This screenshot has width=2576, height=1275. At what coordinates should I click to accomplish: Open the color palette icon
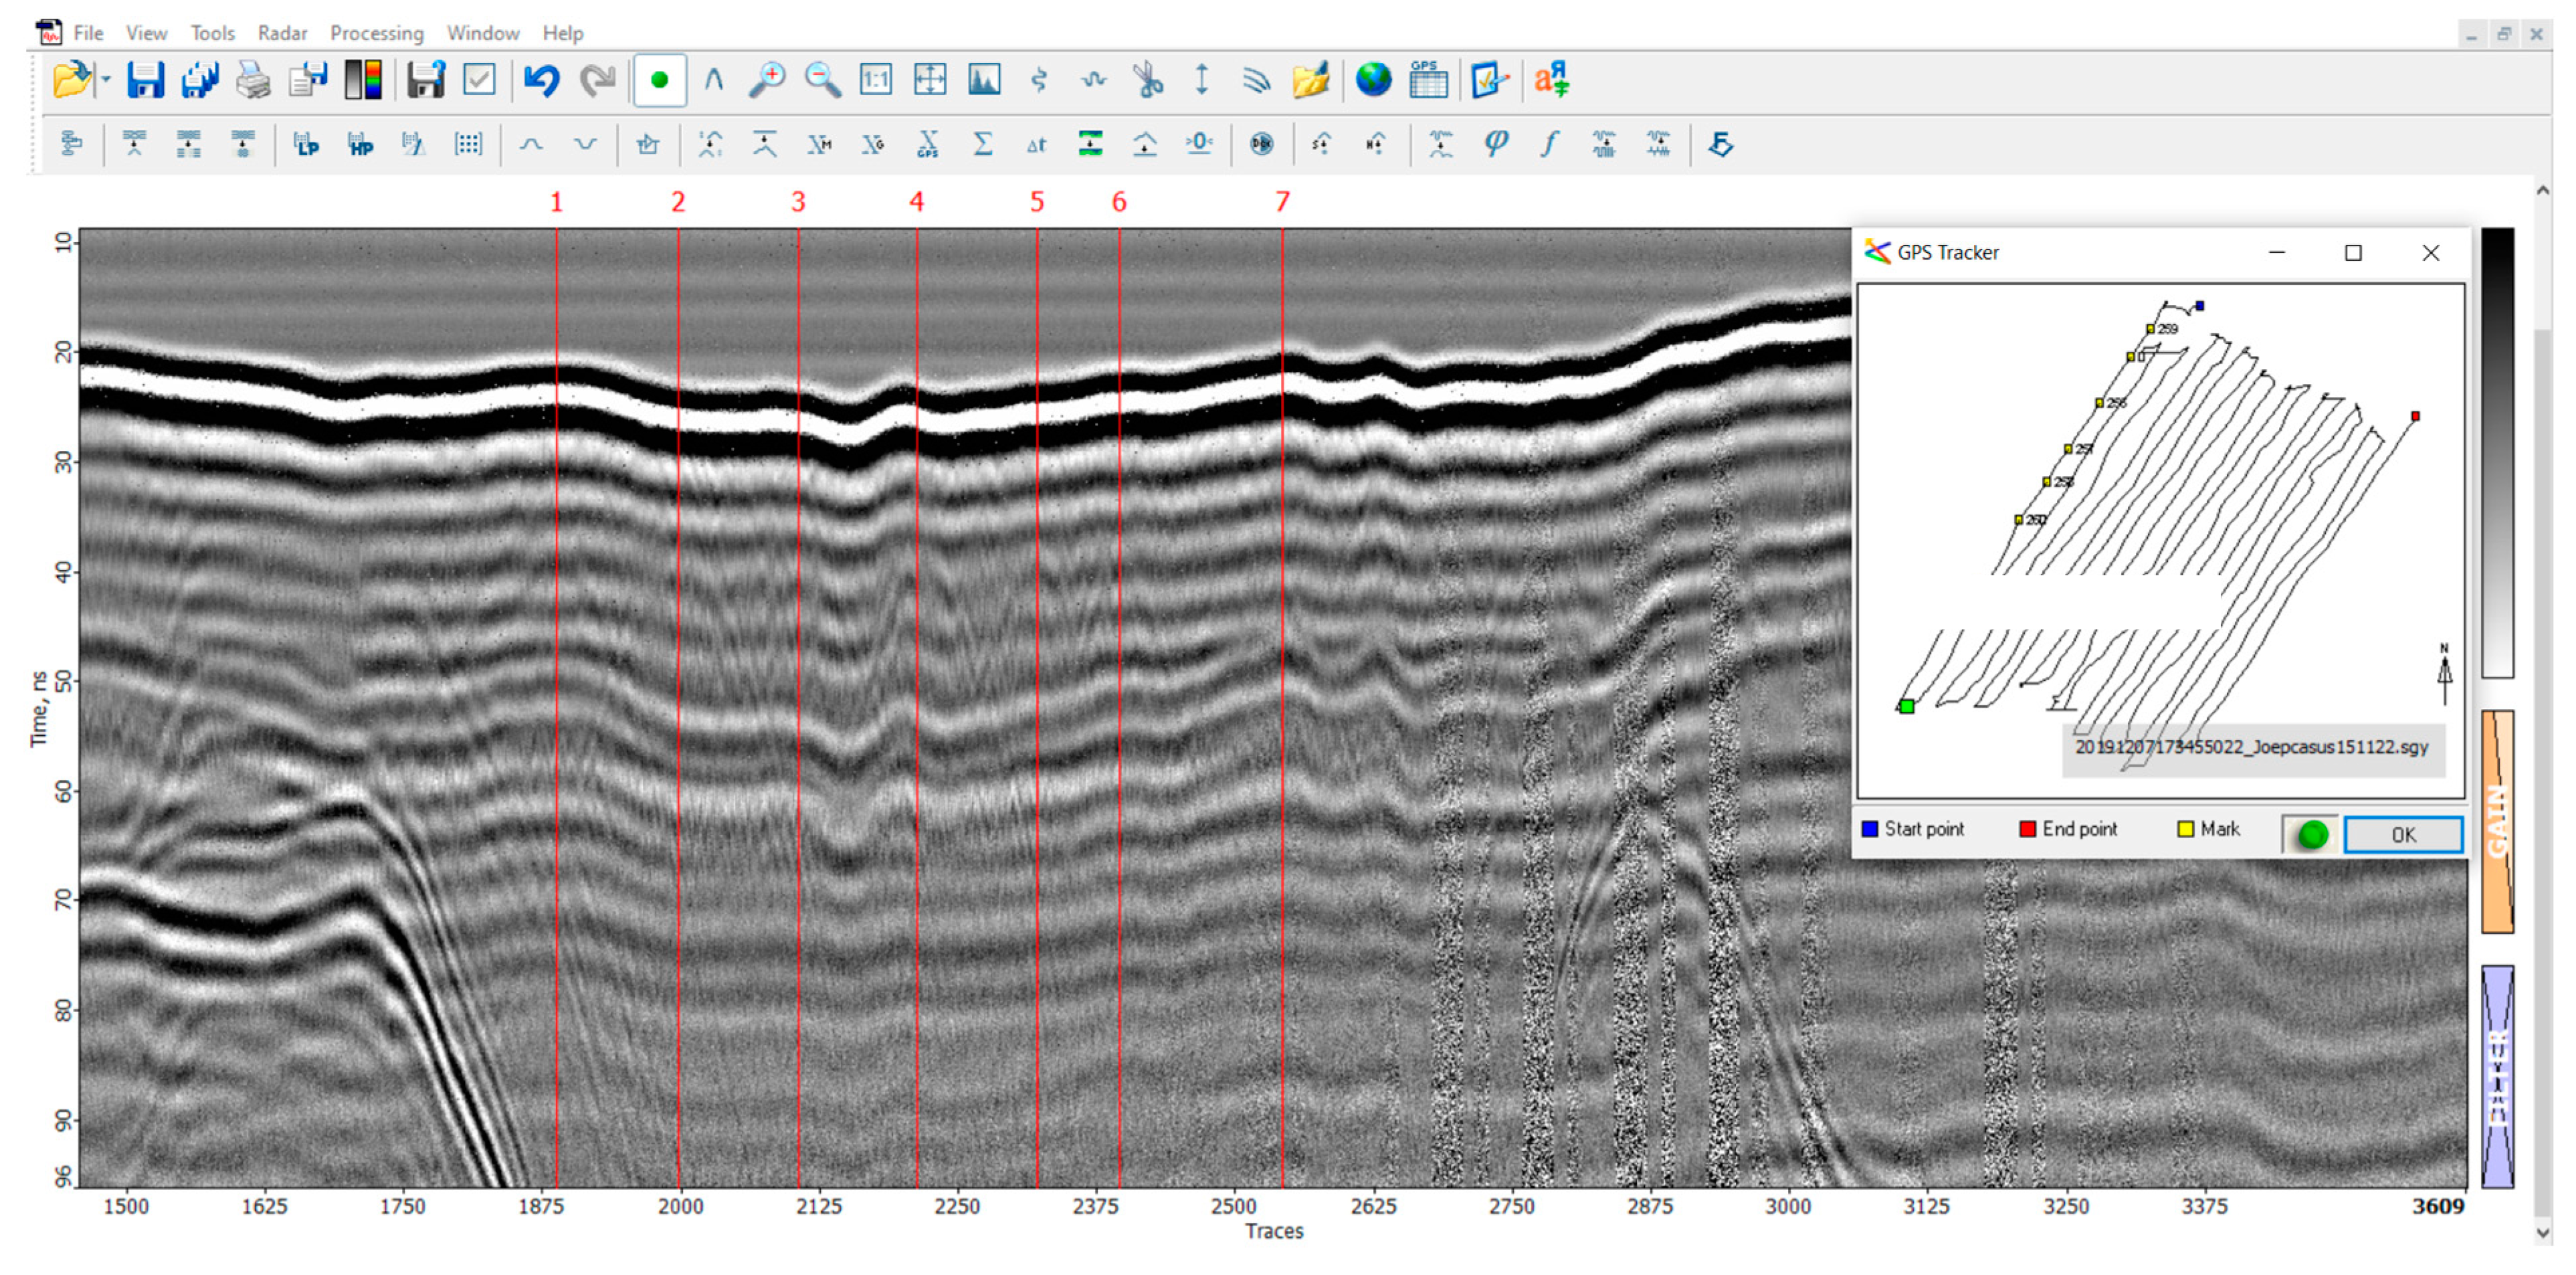(363, 80)
